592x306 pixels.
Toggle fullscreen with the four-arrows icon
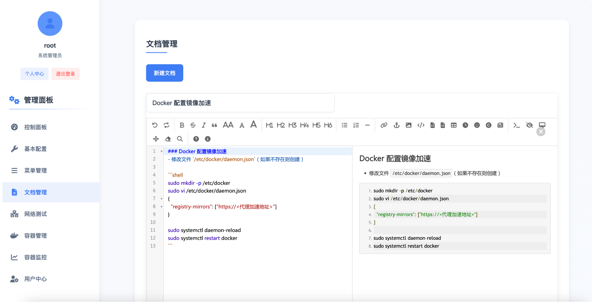pyautogui.click(x=156, y=139)
